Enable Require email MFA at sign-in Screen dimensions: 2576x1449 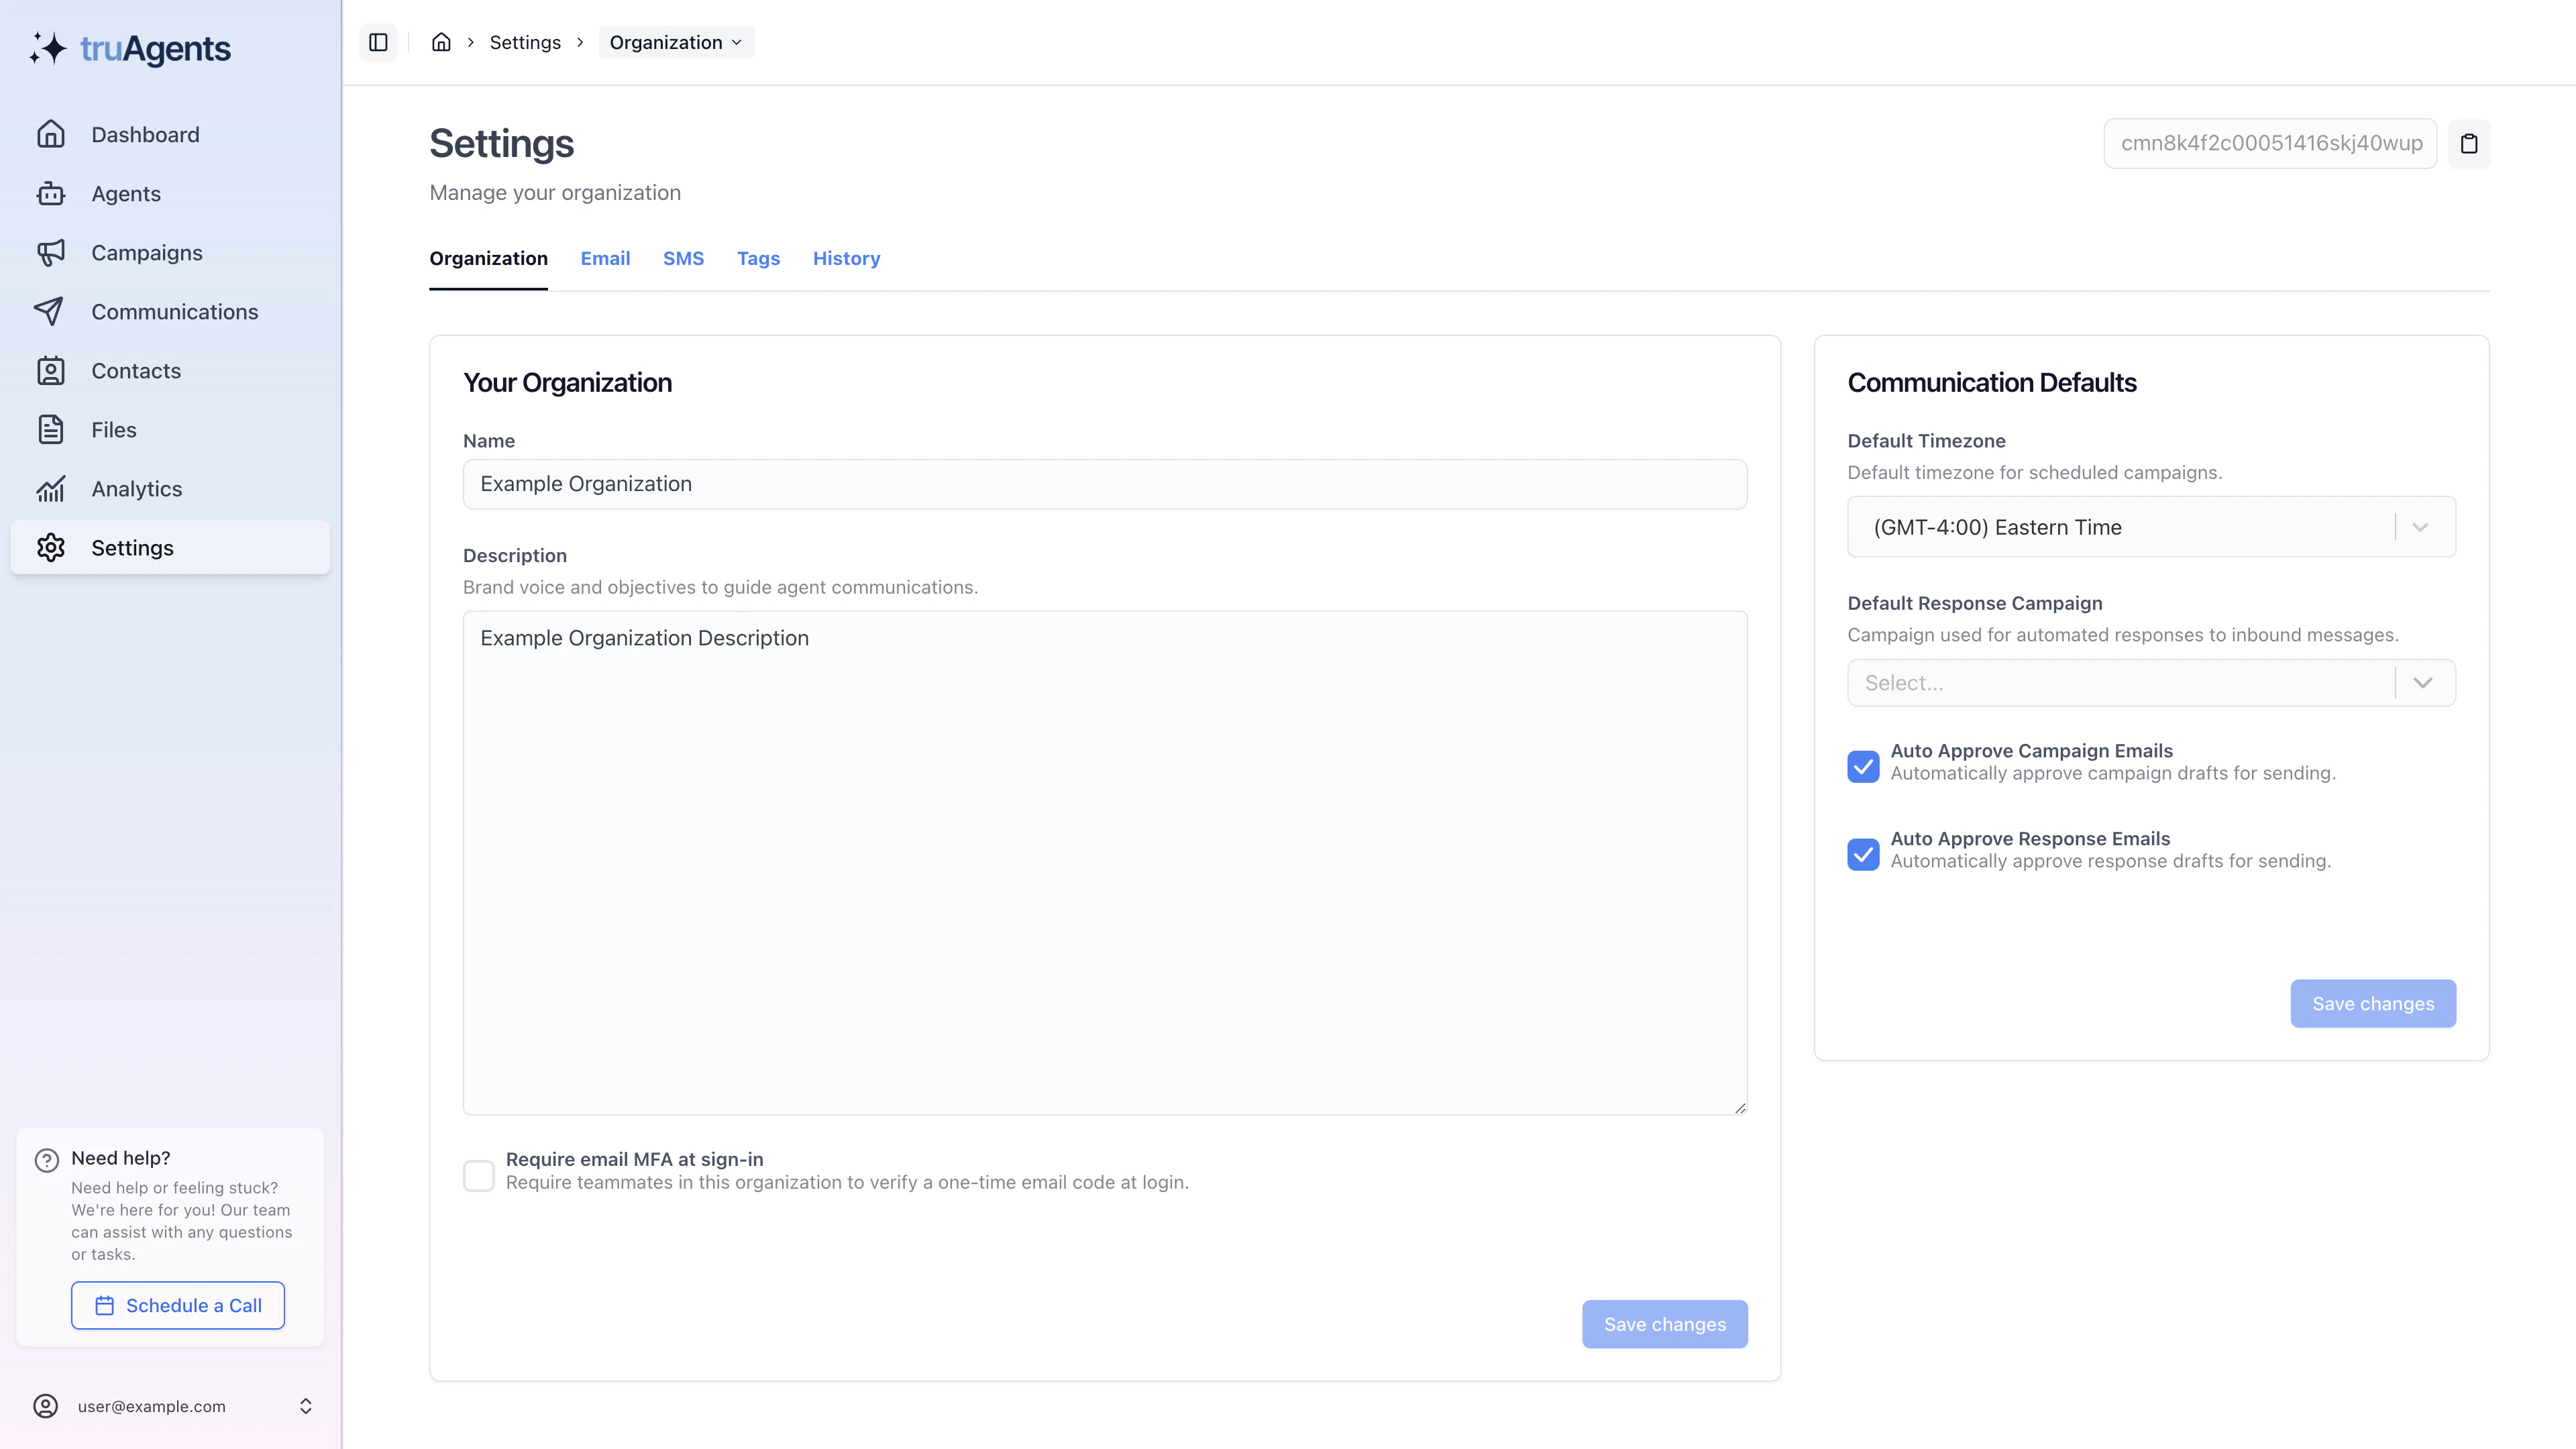pyautogui.click(x=479, y=1175)
